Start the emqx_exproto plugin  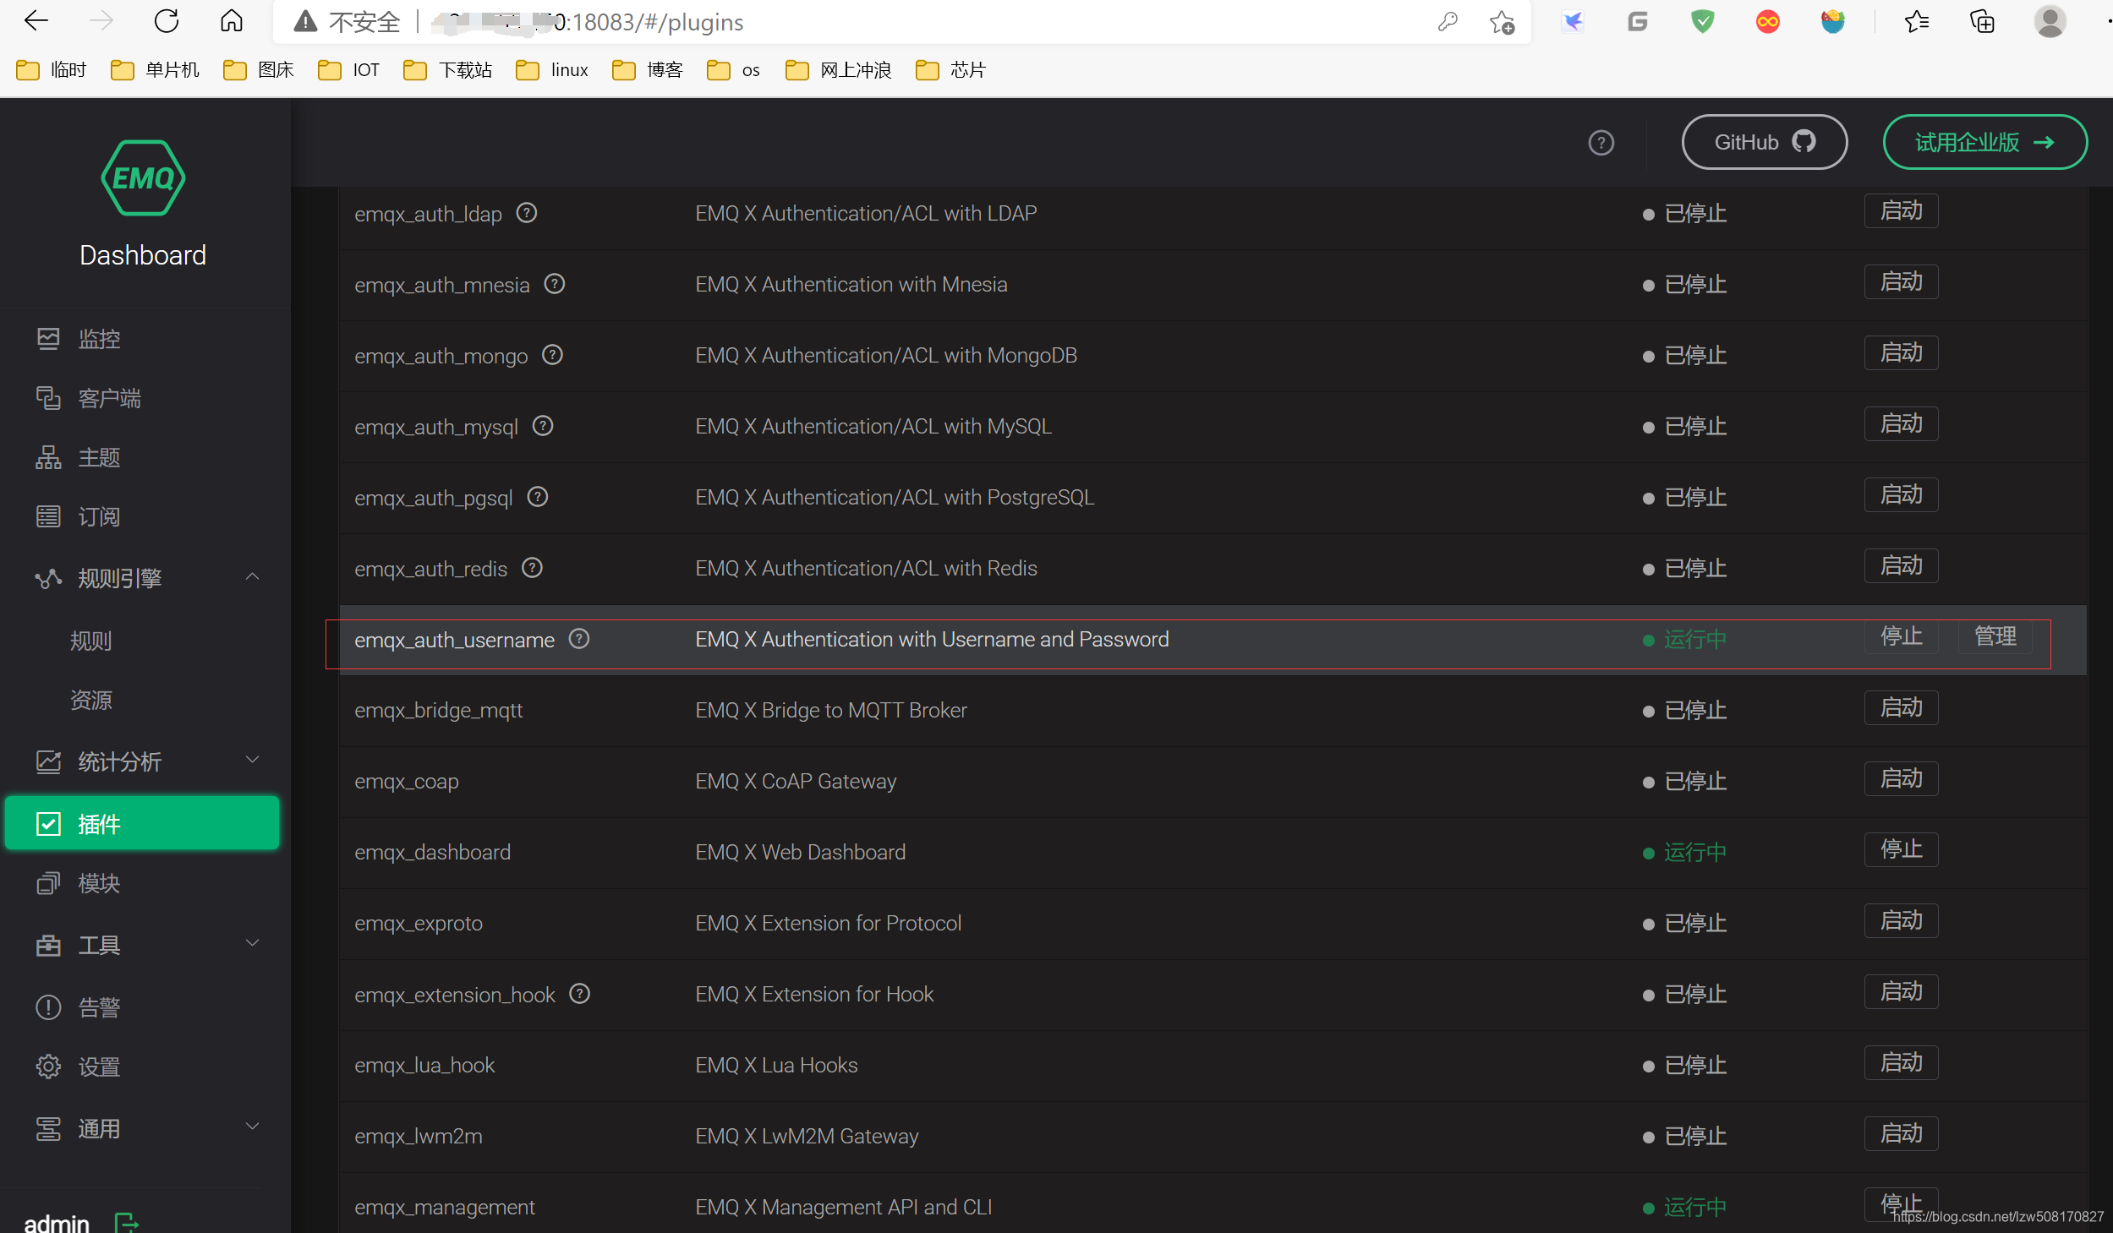[1901, 920]
